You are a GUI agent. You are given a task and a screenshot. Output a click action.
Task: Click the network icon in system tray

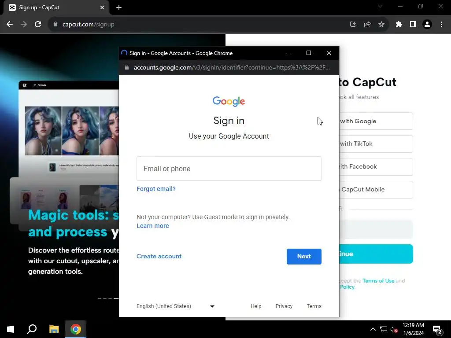click(x=384, y=329)
